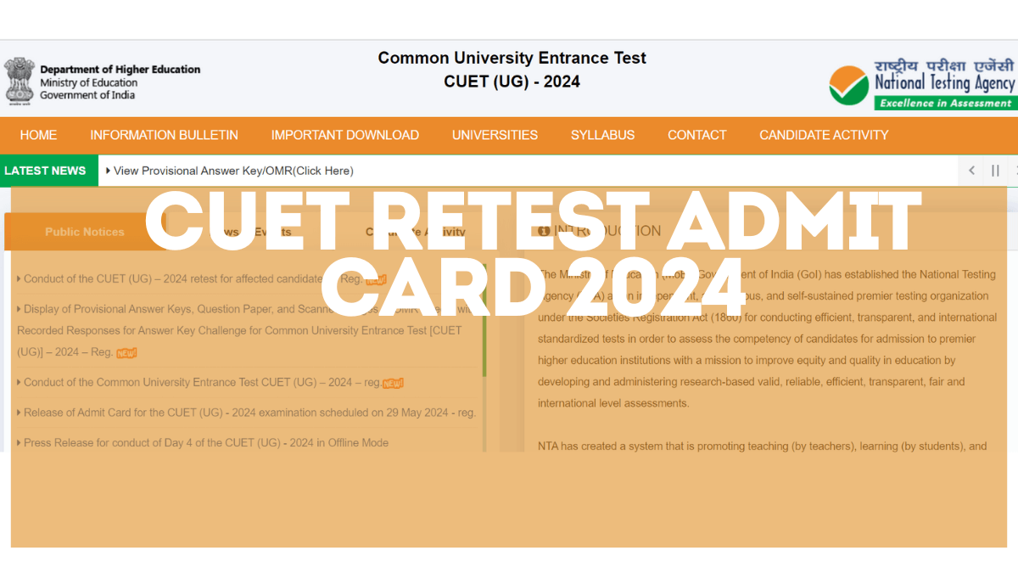
Task: Open the HOME menu item
Action: click(38, 135)
